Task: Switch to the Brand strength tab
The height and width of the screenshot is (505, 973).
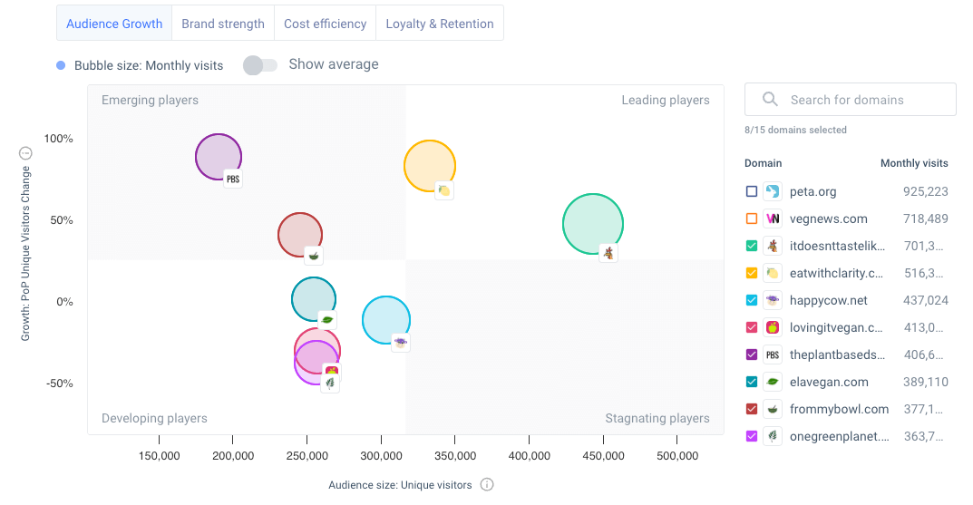Action: [223, 24]
